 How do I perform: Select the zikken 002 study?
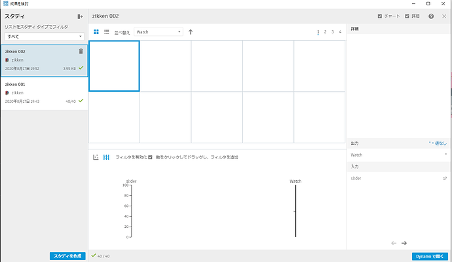(44, 60)
